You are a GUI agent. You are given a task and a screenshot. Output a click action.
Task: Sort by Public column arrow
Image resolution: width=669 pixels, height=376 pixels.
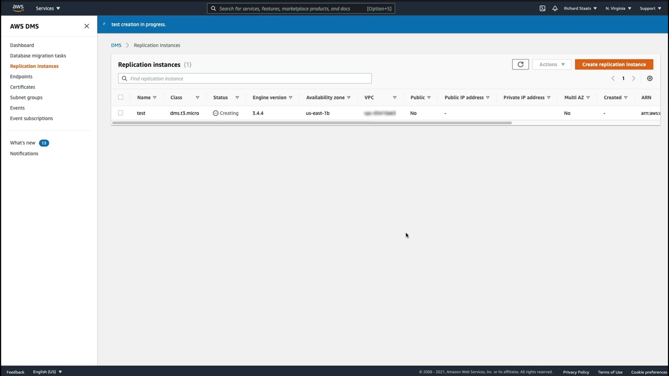pyautogui.click(x=429, y=98)
